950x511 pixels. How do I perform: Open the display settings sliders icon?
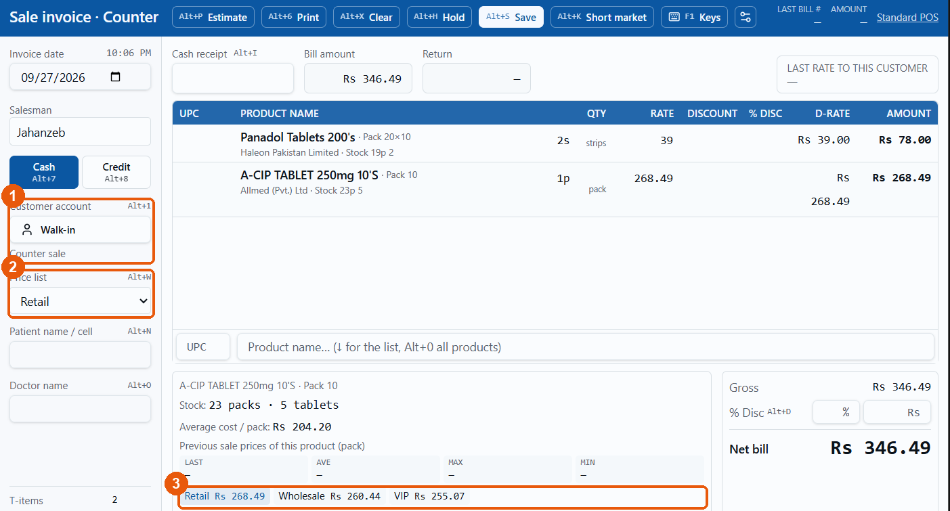pos(746,17)
